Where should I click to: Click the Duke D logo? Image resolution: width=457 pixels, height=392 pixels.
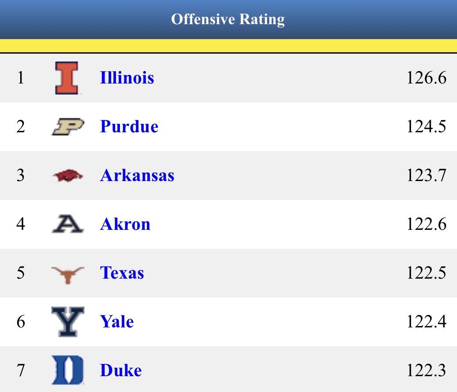pos(67,370)
